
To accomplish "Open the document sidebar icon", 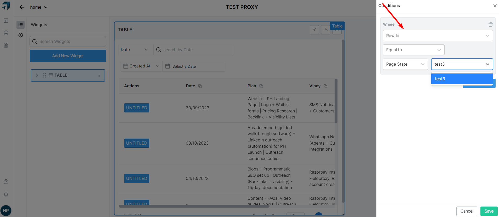I will point(6,45).
